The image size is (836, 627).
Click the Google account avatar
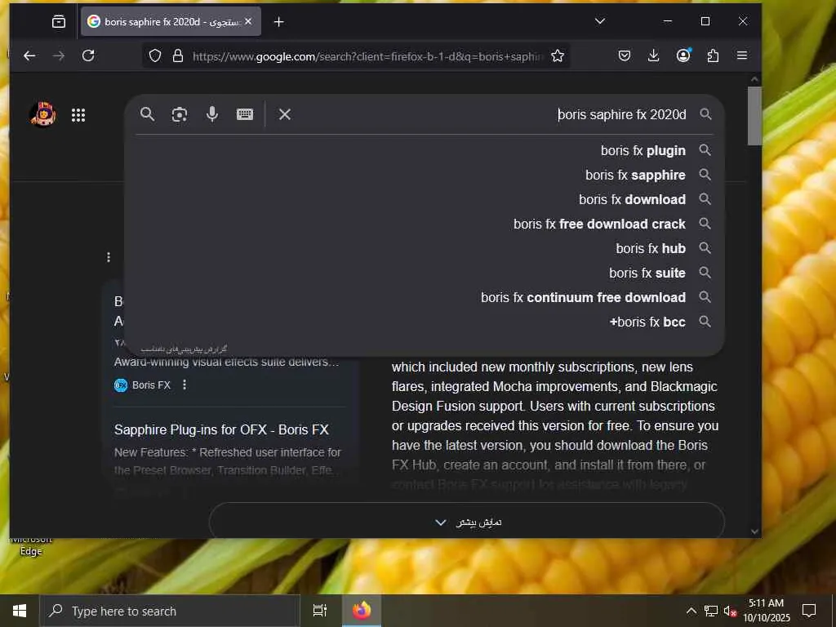[42, 114]
